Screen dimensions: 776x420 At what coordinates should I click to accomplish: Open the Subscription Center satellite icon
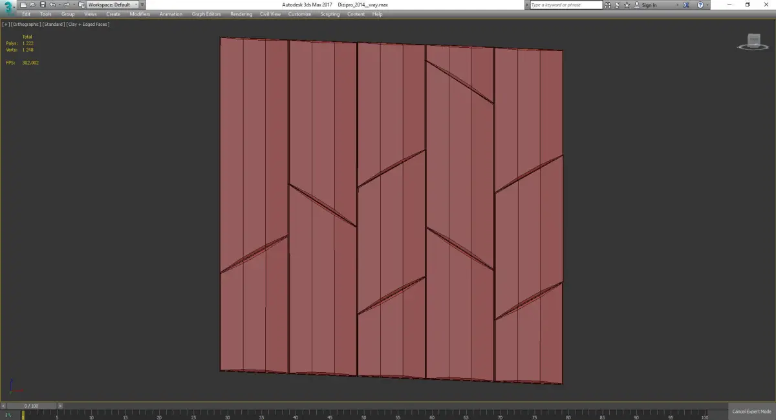coord(617,5)
